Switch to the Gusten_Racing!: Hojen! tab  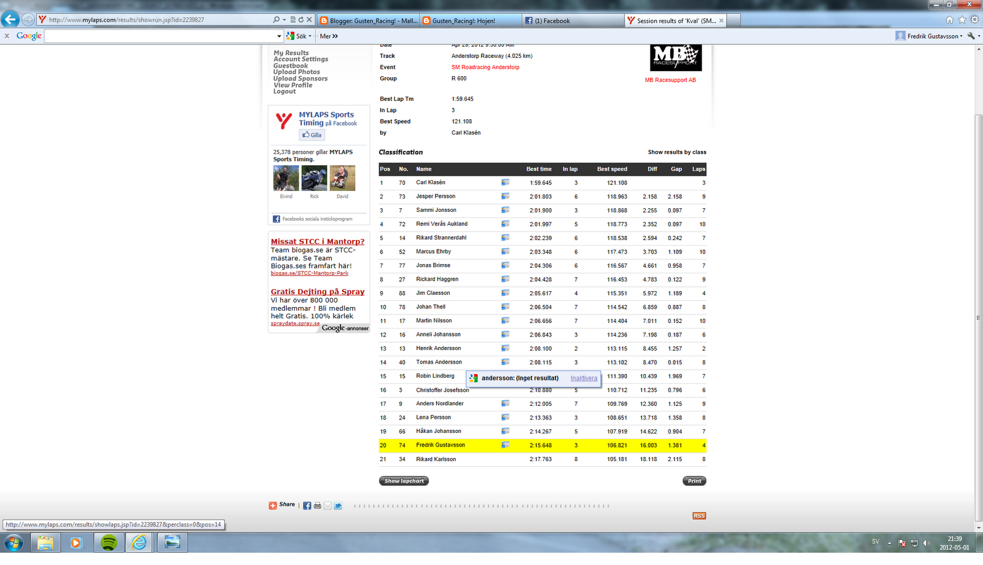471,20
